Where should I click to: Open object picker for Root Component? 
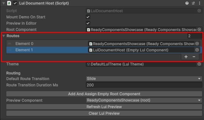coord(199,29)
